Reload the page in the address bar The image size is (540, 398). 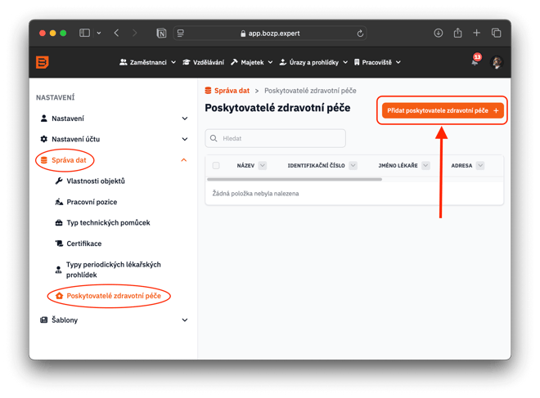pyautogui.click(x=360, y=34)
